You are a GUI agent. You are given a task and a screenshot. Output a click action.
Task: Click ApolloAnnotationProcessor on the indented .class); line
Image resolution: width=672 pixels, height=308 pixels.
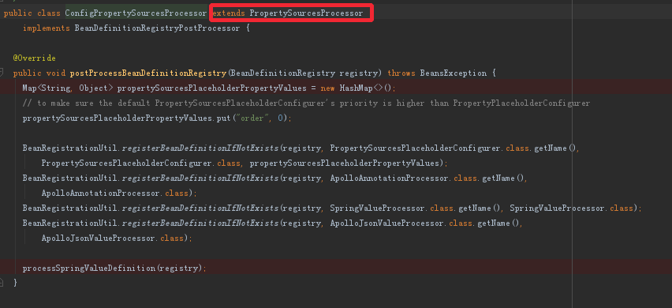click(101, 193)
